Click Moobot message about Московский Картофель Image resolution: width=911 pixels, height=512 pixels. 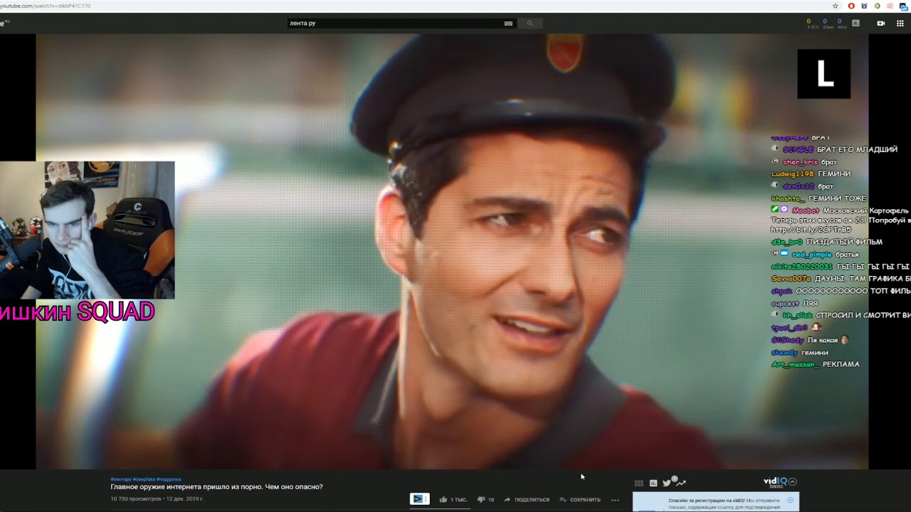(x=840, y=220)
